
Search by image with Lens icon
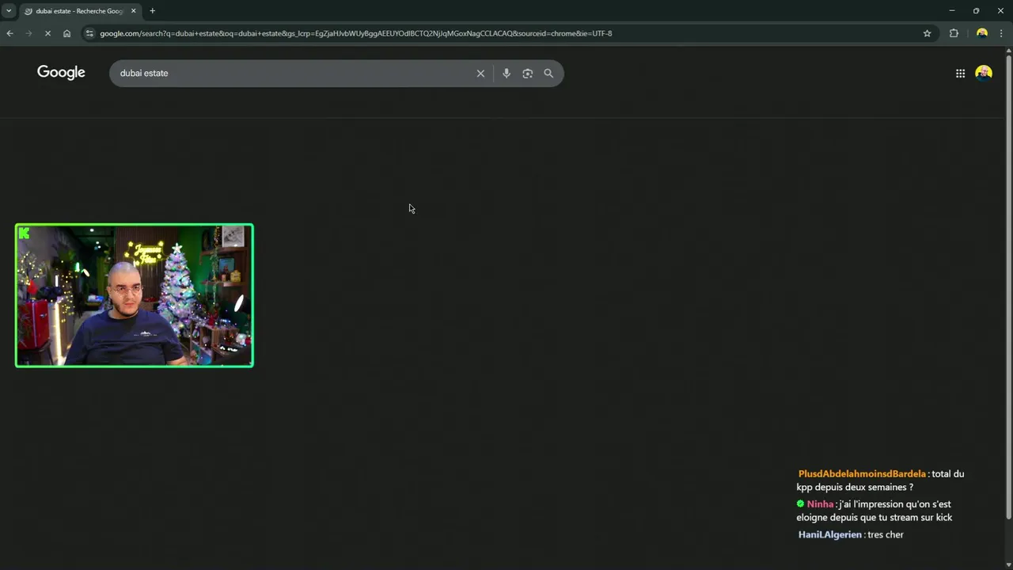(x=528, y=73)
